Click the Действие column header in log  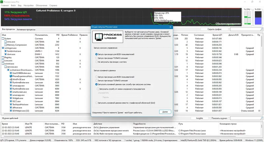pyautogui.click(x=98, y=124)
